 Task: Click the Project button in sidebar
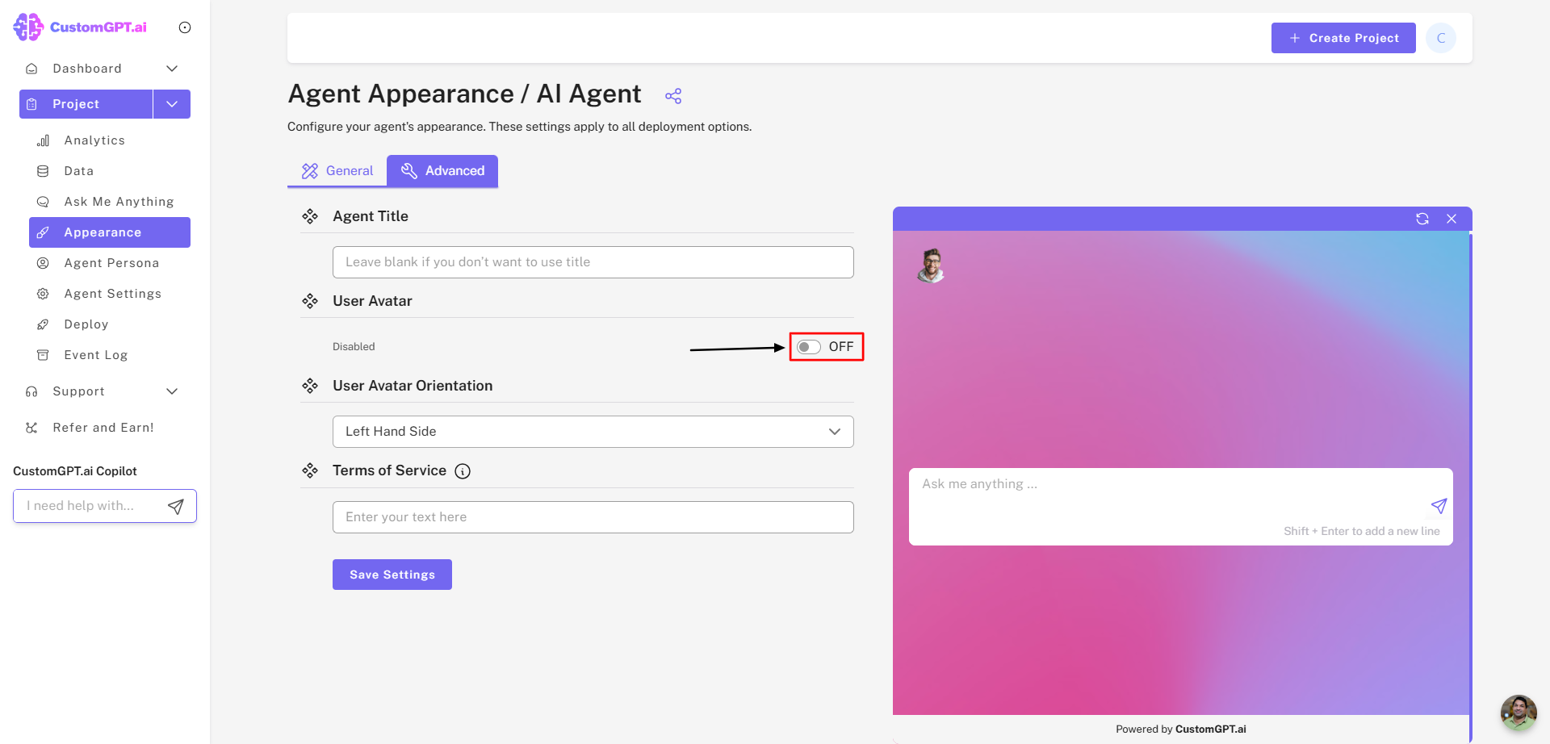(x=86, y=104)
